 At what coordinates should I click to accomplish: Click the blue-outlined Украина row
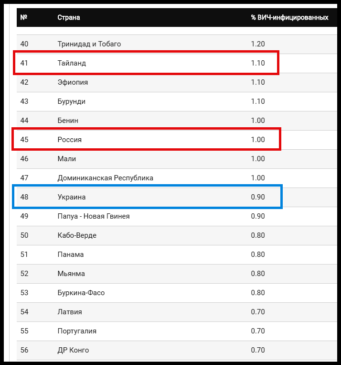click(x=148, y=197)
